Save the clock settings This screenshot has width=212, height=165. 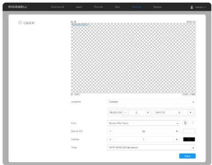coord(187,156)
